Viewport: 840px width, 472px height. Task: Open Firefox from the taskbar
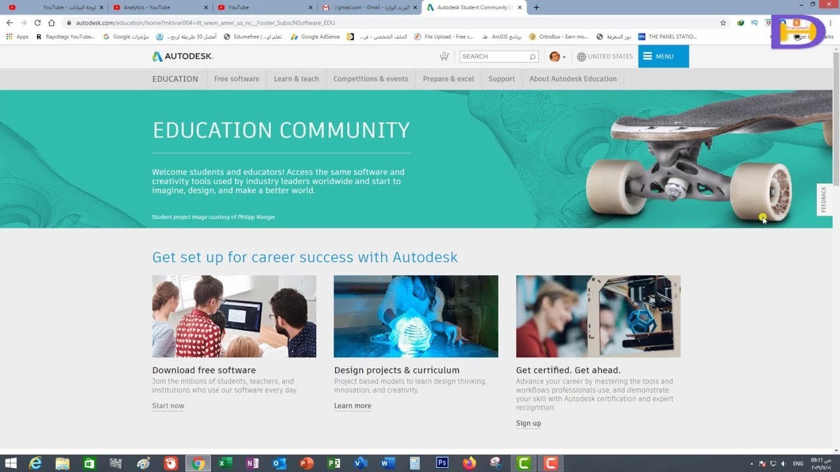(x=469, y=463)
